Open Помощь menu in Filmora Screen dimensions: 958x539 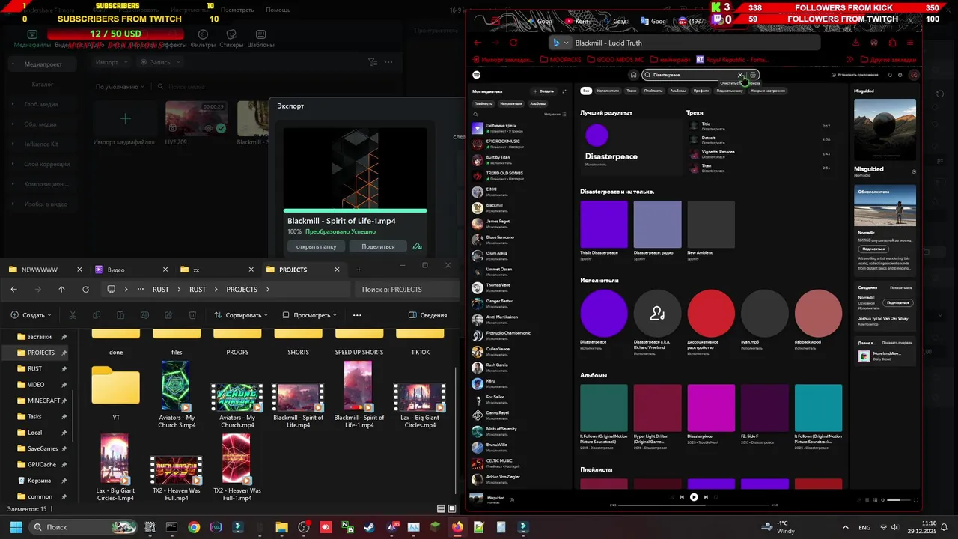(278, 10)
